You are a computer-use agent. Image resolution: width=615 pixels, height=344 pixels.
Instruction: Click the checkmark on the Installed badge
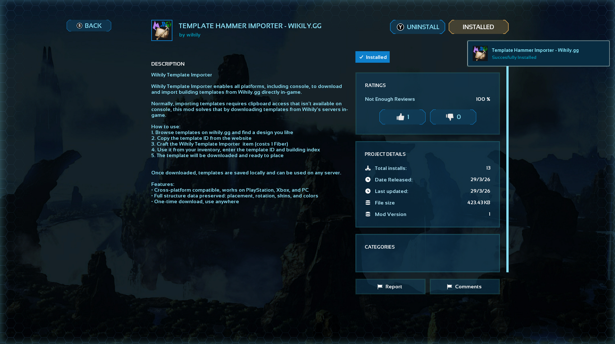point(362,57)
